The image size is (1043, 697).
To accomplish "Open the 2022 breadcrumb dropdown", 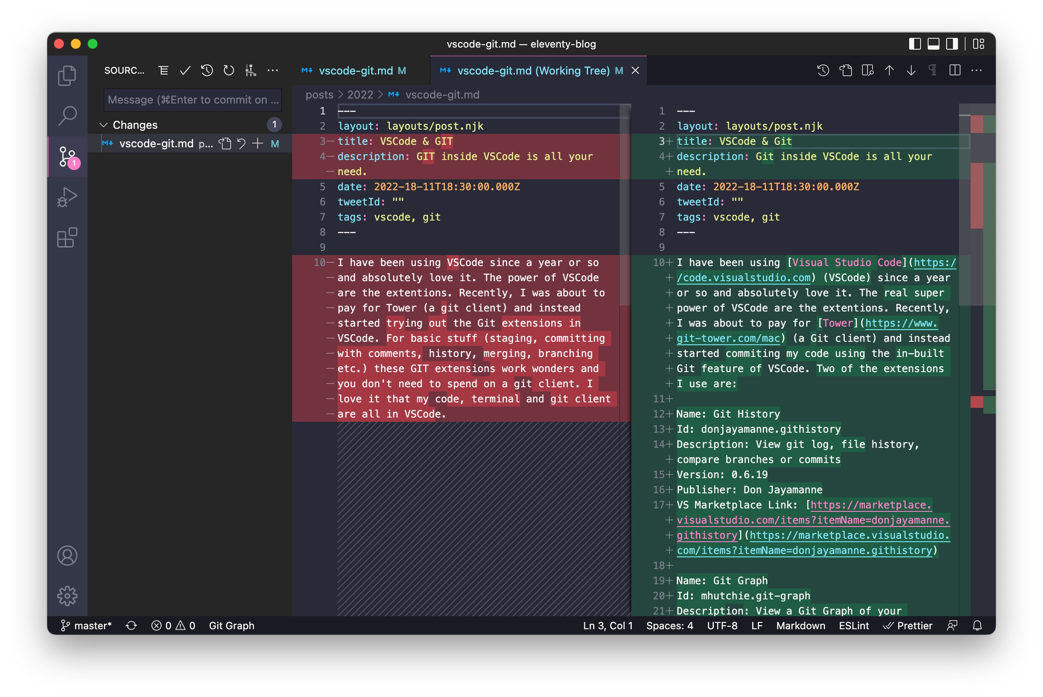I will [x=361, y=95].
